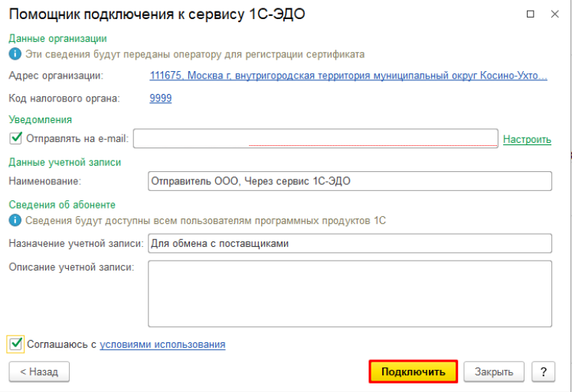
Task: Open help with the question mark button
Action: pos(543,371)
